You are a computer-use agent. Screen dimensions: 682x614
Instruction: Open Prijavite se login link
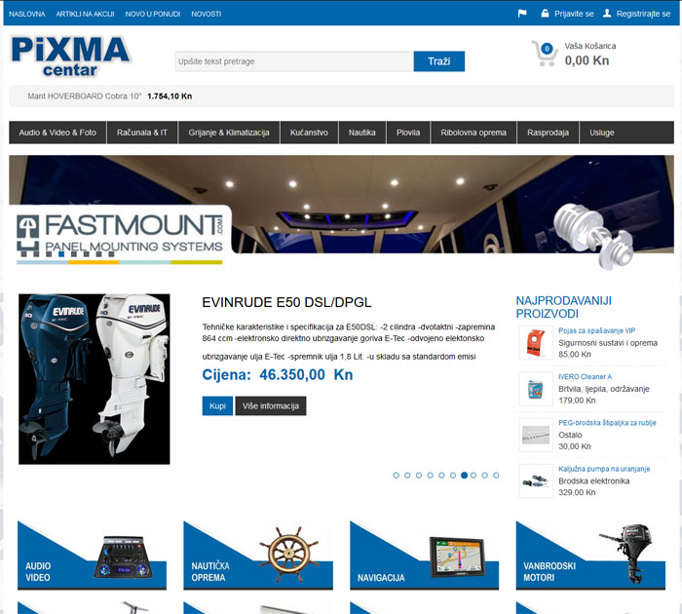[x=574, y=14]
